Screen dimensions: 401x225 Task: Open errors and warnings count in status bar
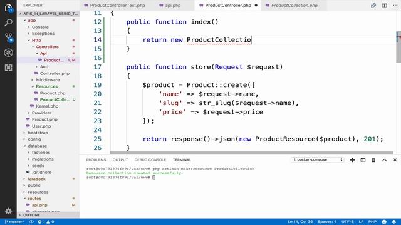[46, 222]
